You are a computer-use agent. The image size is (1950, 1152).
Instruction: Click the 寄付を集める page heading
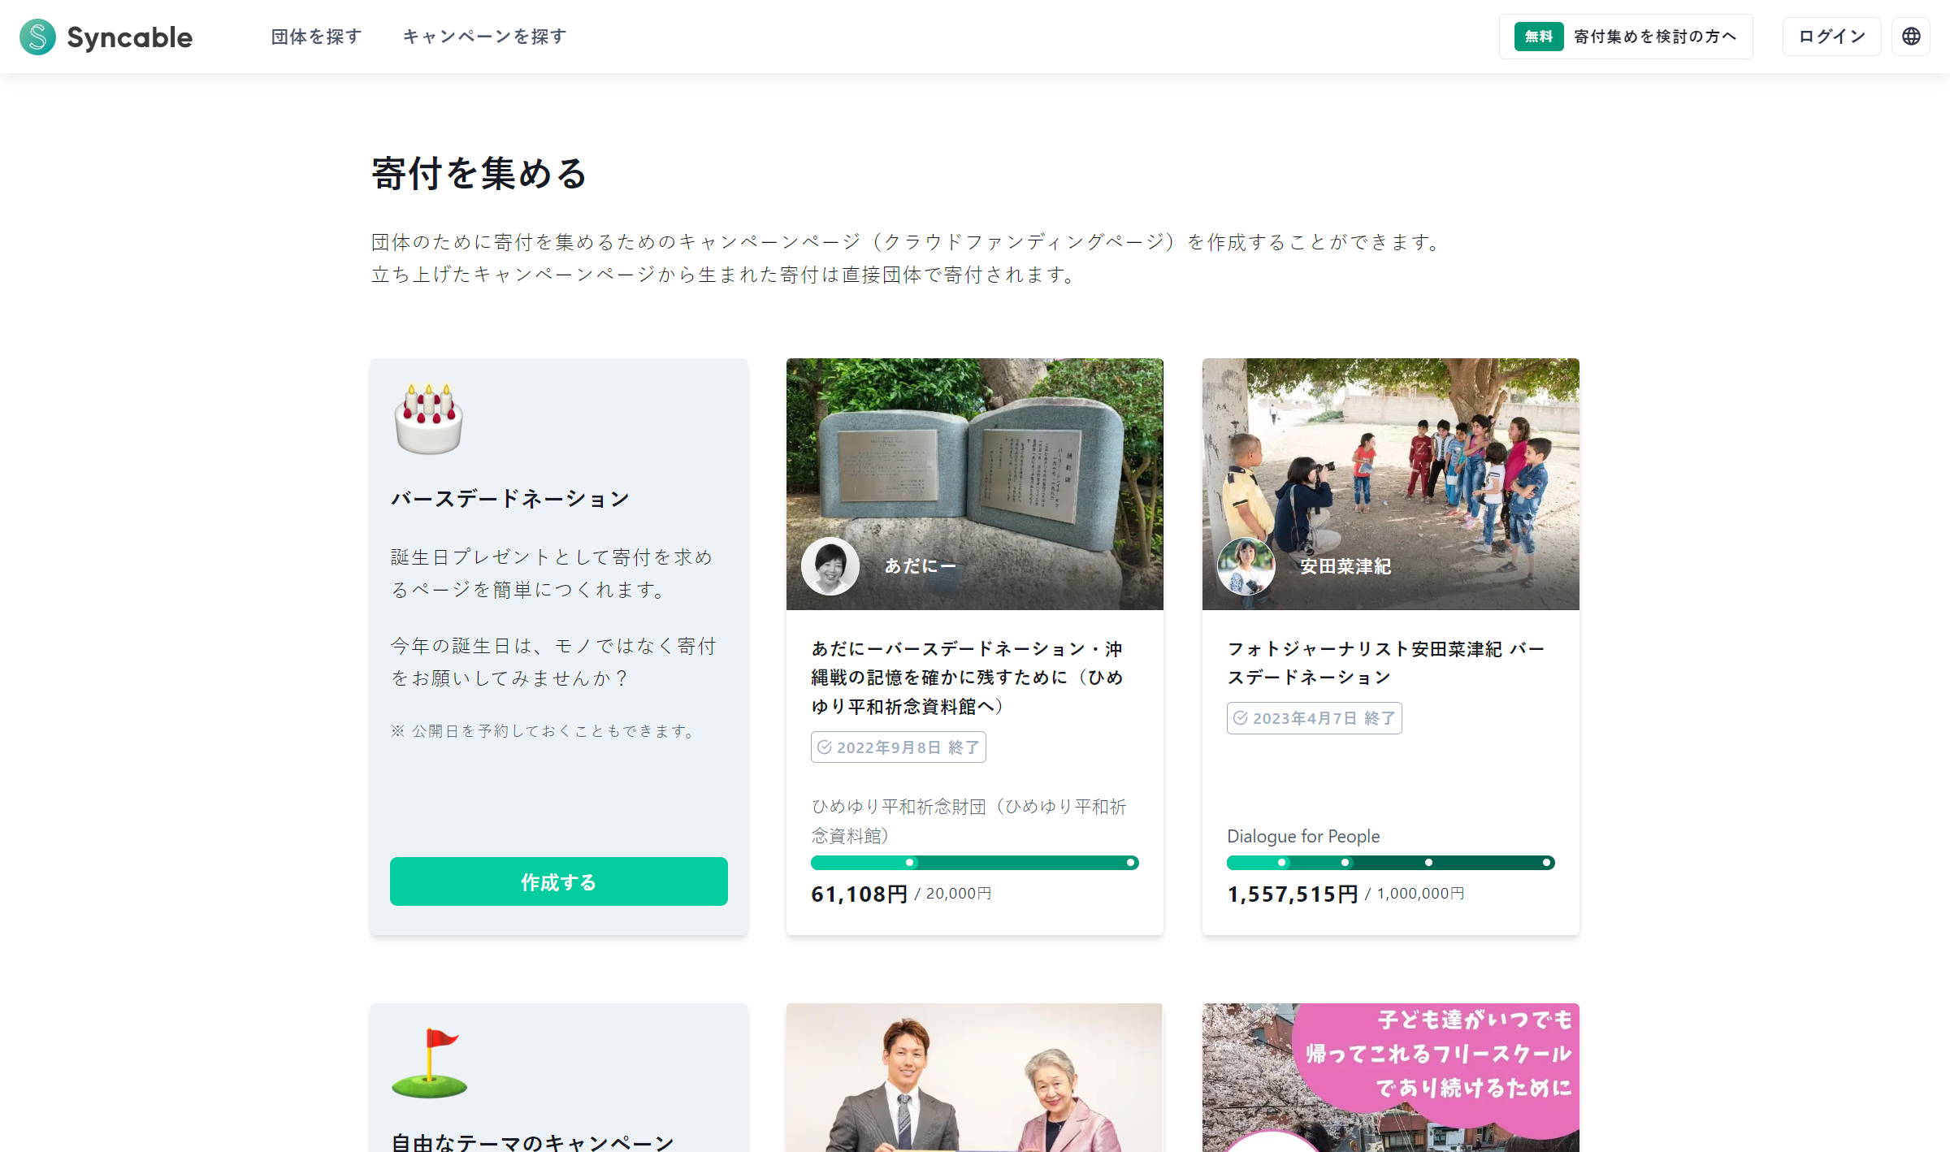click(x=479, y=174)
